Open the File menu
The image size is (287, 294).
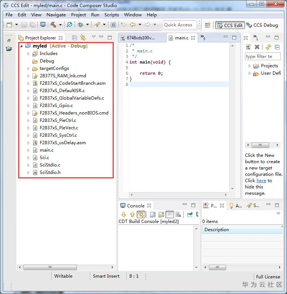(x=9, y=14)
